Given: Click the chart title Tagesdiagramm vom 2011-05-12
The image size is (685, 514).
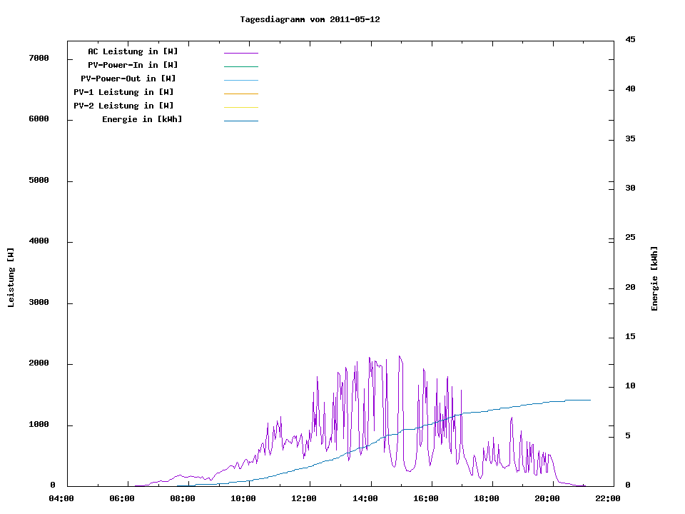Looking at the screenshot, I should point(310,19).
